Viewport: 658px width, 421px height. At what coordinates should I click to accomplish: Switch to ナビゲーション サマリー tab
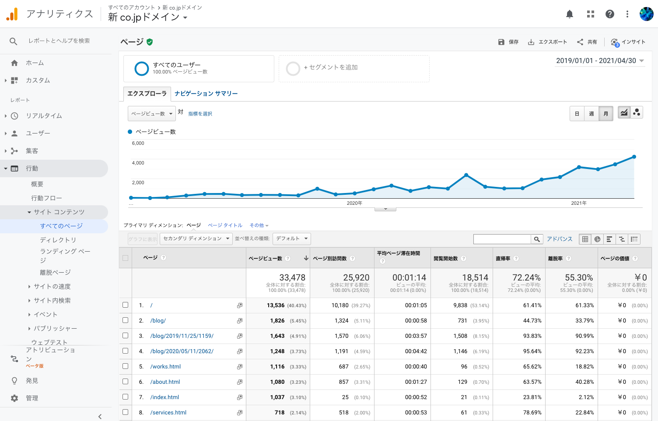[206, 94]
